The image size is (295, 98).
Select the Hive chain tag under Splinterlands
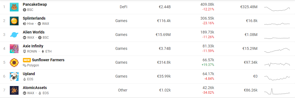click(x=28, y=24)
